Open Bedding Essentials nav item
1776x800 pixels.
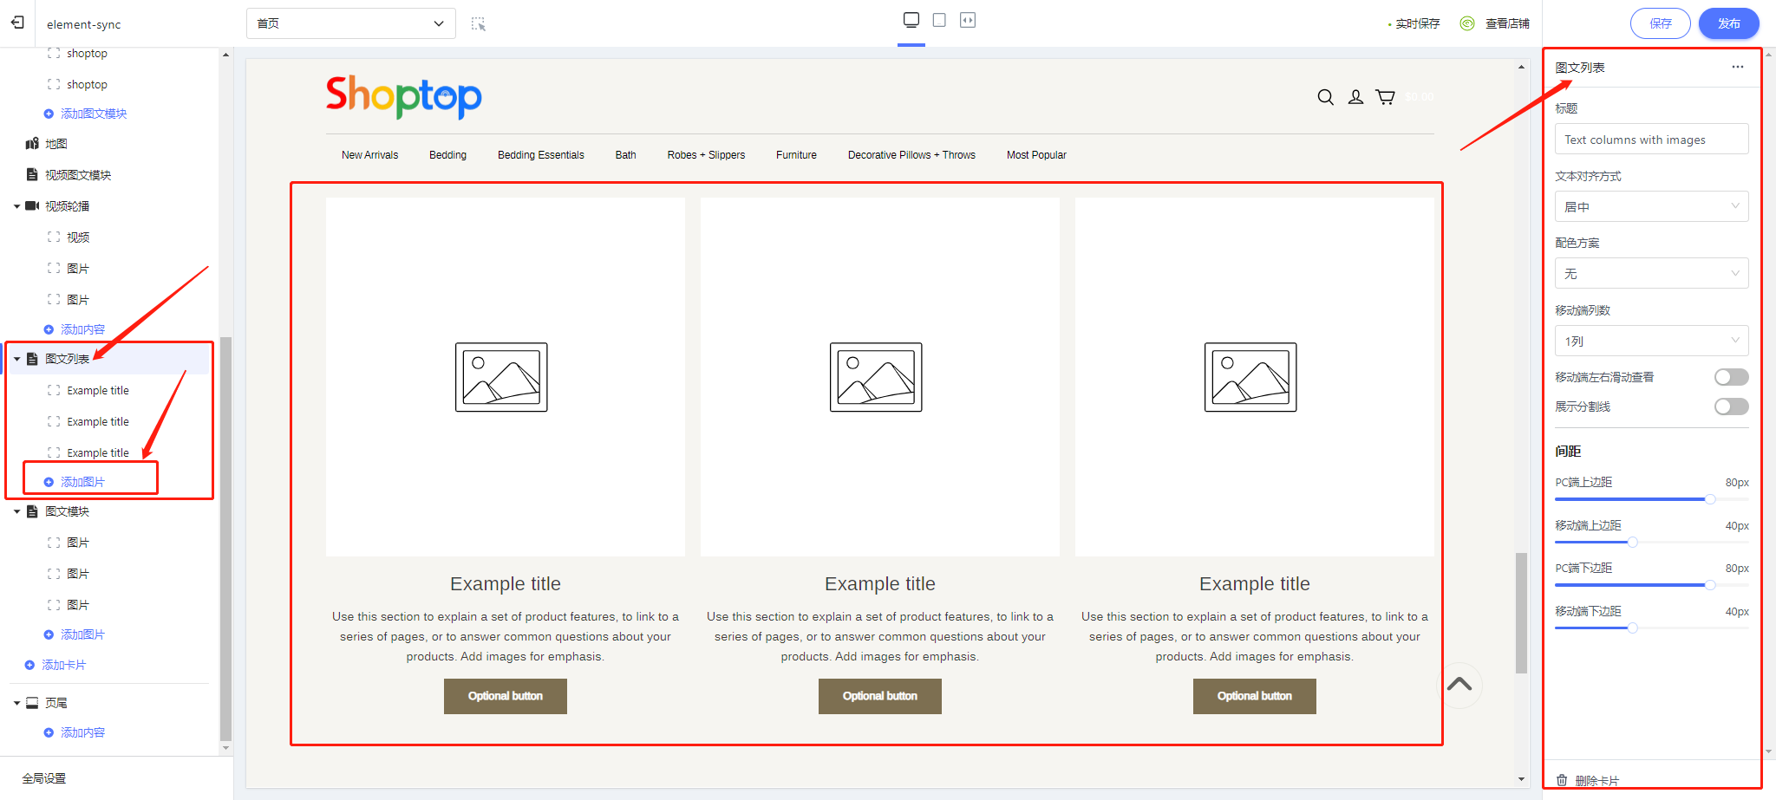click(540, 155)
